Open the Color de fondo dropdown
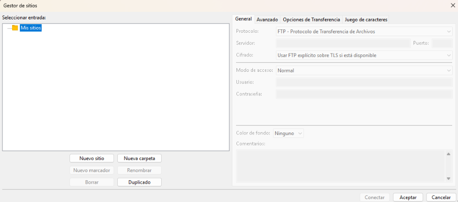 click(x=288, y=133)
